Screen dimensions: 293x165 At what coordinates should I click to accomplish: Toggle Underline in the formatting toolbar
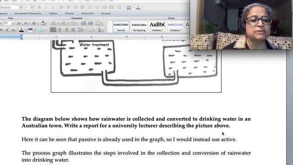pyautogui.click(x=53, y=7)
